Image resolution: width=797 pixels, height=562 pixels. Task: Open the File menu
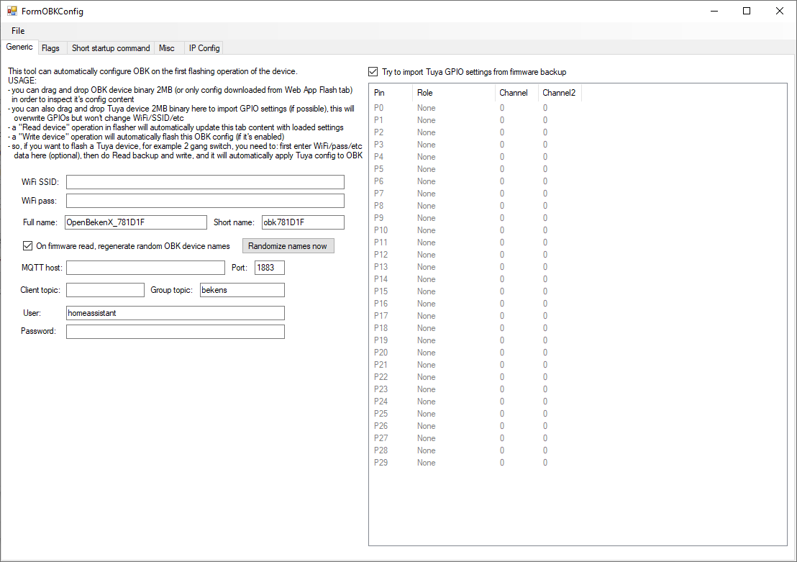click(x=18, y=30)
